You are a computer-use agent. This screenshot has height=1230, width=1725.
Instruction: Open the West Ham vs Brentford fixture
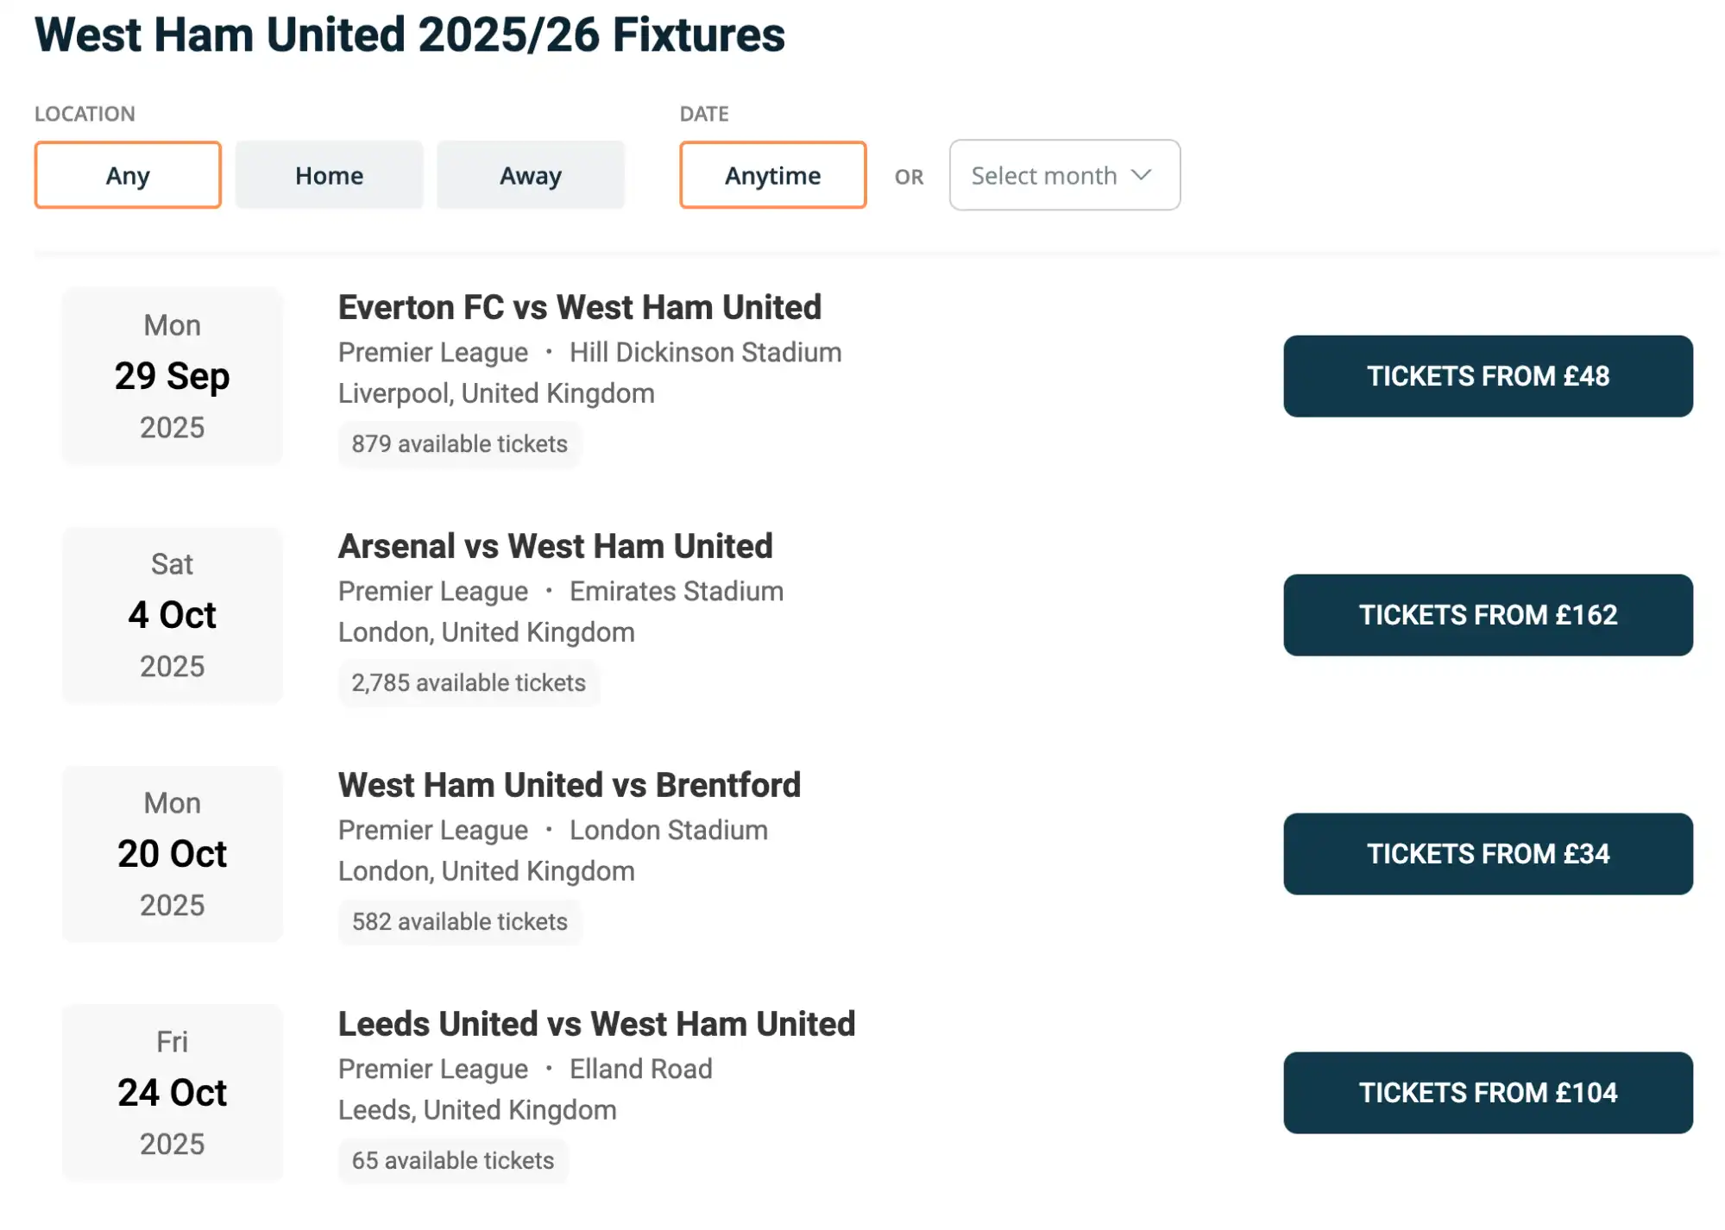(570, 785)
